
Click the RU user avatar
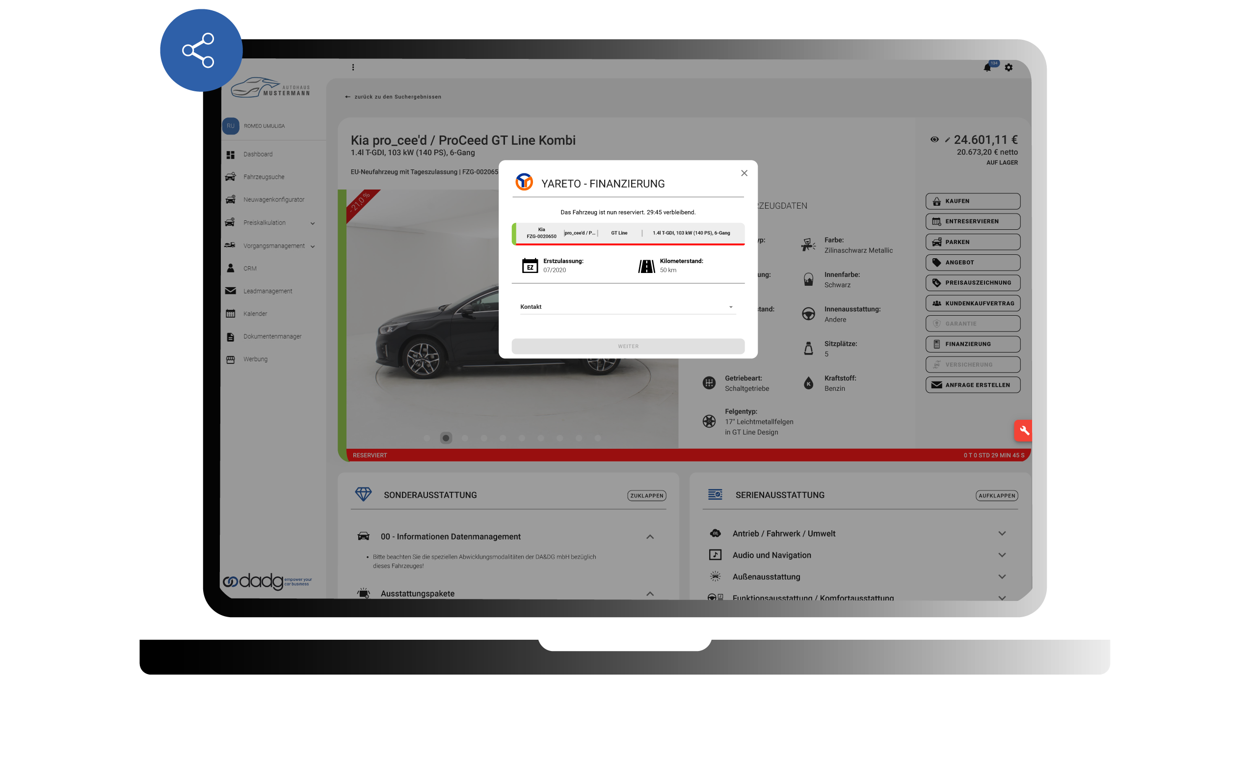click(x=231, y=126)
